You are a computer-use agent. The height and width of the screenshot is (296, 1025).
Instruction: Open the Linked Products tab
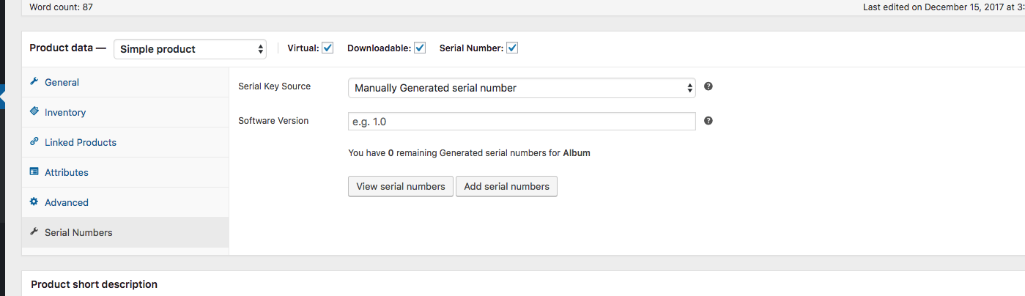click(x=81, y=142)
